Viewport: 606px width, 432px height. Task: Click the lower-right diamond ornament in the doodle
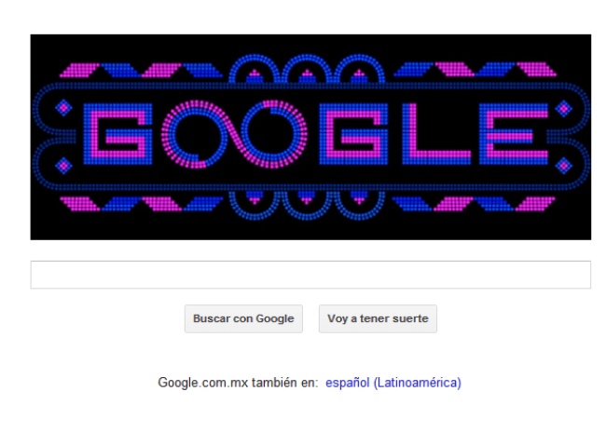coord(564,166)
